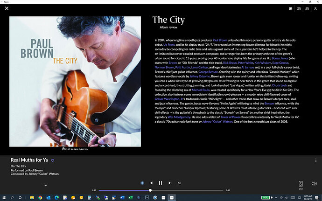Click the Paul Brown album cover

[75, 82]
